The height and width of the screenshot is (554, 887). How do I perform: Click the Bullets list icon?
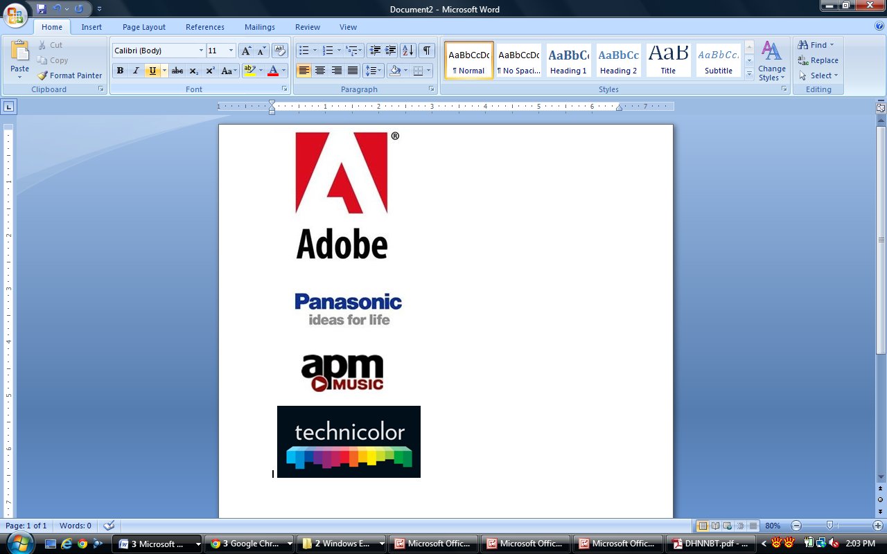pyautogui.click(x=303, y=51)
